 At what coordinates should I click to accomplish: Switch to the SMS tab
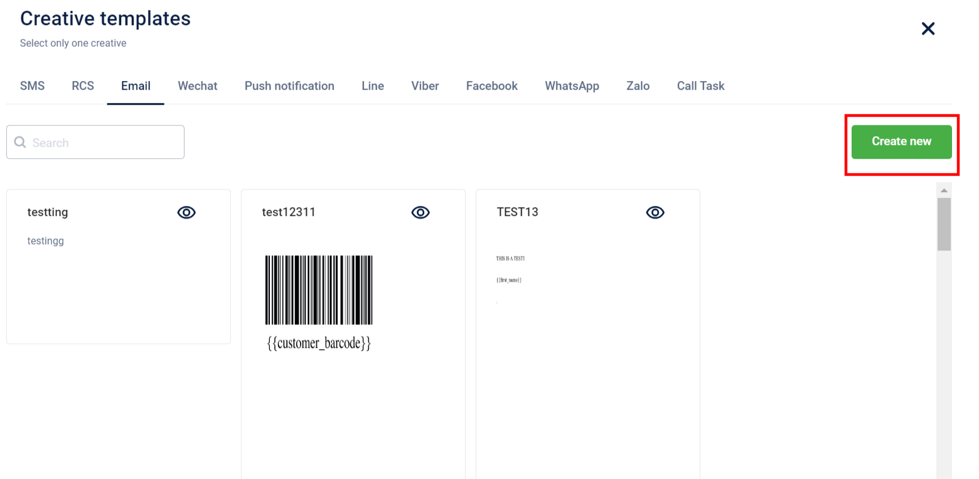[33, 86]
